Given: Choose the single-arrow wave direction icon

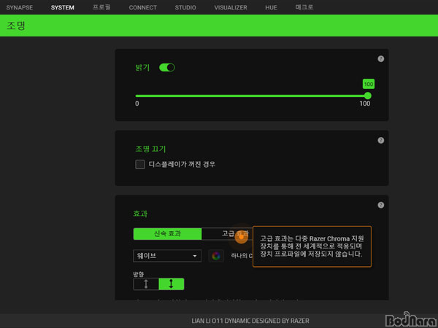Looking at the screenshot, I should click(x=146, y=284).
